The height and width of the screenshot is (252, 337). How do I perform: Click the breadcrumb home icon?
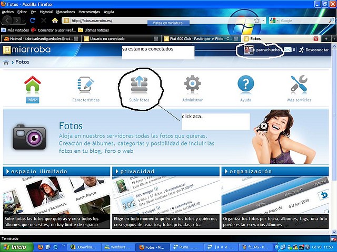(6, 62)
